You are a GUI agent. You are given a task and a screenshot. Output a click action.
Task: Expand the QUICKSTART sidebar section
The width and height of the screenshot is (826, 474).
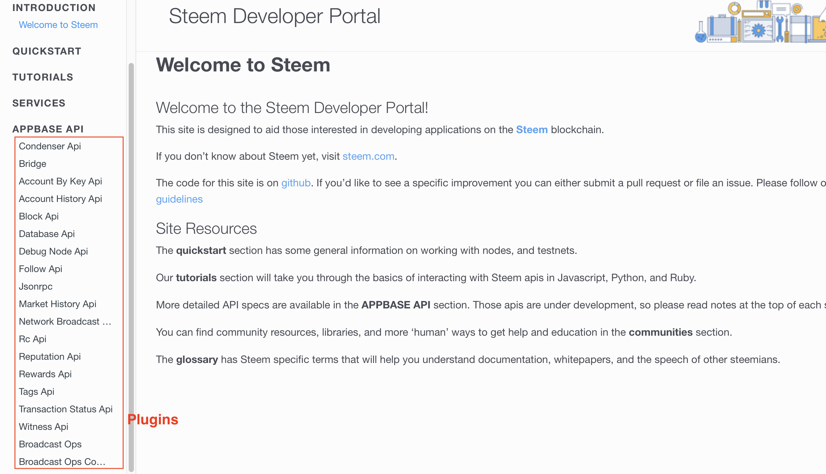click(x=46, y=51)
